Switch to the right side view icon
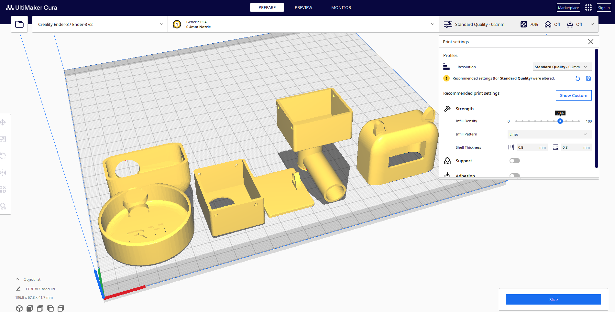Image resolution: width=615 pixels, height=312 pixels. click(x=61, y=308)
